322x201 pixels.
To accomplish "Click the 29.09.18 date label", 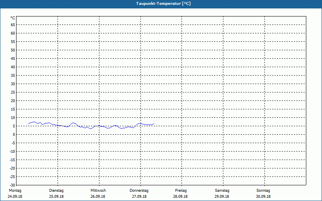I will click(222, 197).
